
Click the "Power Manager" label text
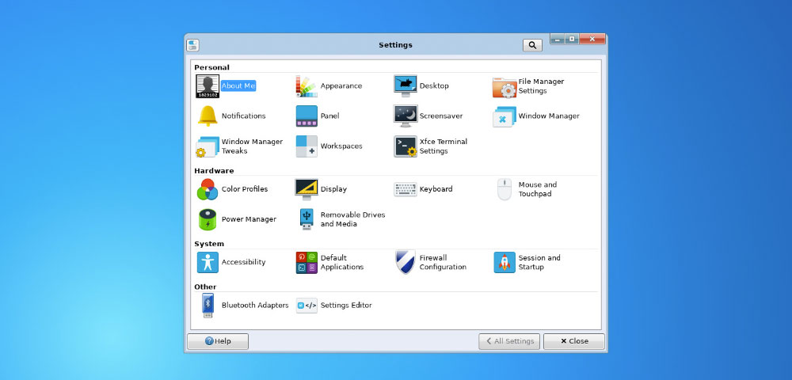(249, 219)
